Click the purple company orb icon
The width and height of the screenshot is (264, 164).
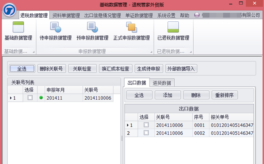(196, 15)
